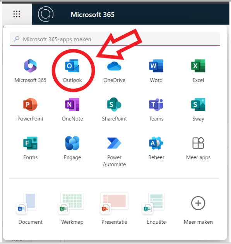Open Power Automate
The width and height of the screenshot is (231, 244).
(x=114, y=152)
